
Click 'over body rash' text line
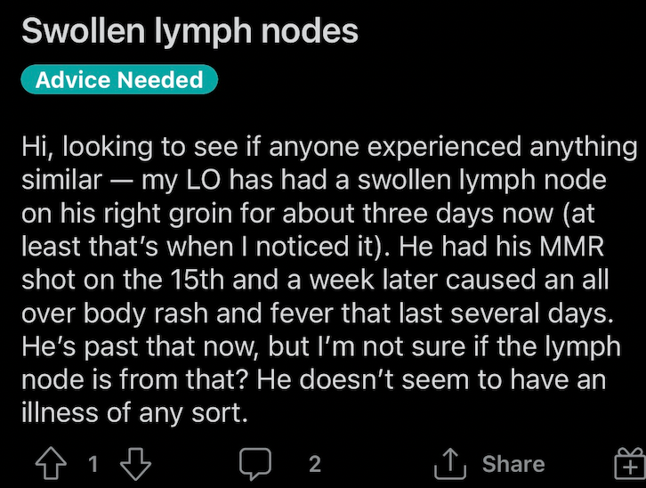click(x=115, y=313)
